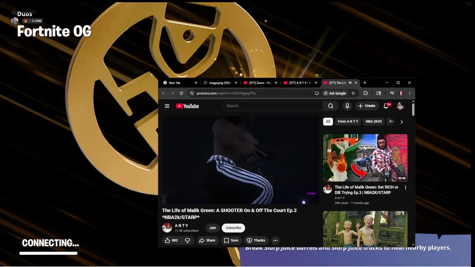This screenshot has width=475, height=267.
Task: Like the video with 882 likes
Action: [171, 240]
